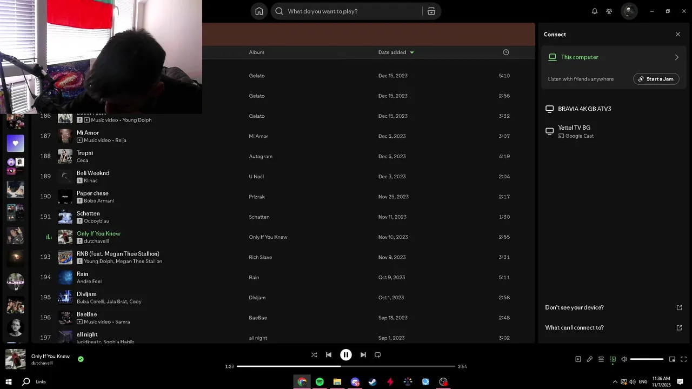Open dutchavelli artist link in player bar
The width and height of the screenshot is (692, 389).
pyautogui.click(x=42, y=363)
